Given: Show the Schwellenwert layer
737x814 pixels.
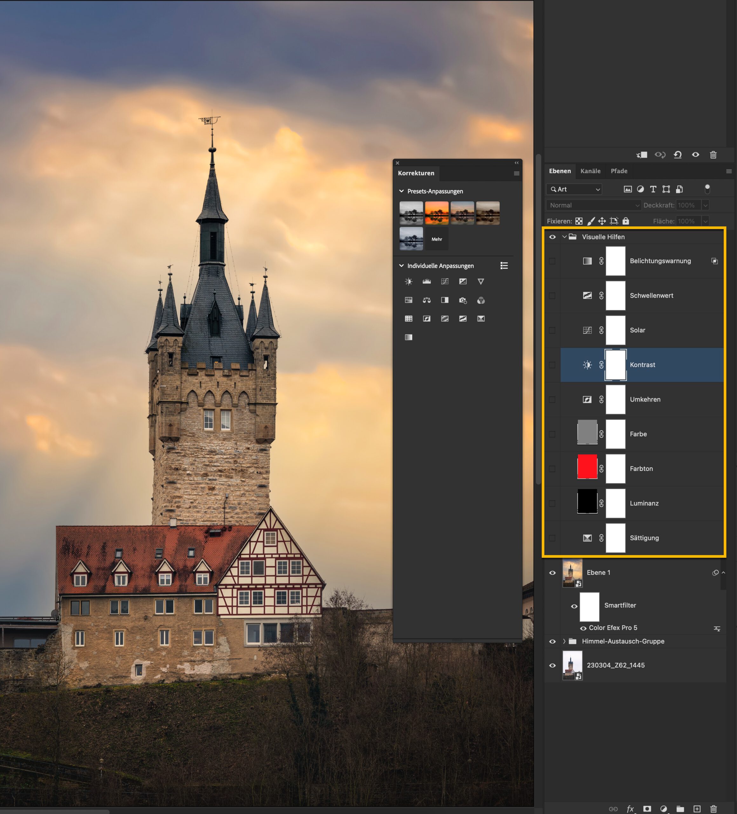Looking at the screenshot, I should click(x=552, y=296).
